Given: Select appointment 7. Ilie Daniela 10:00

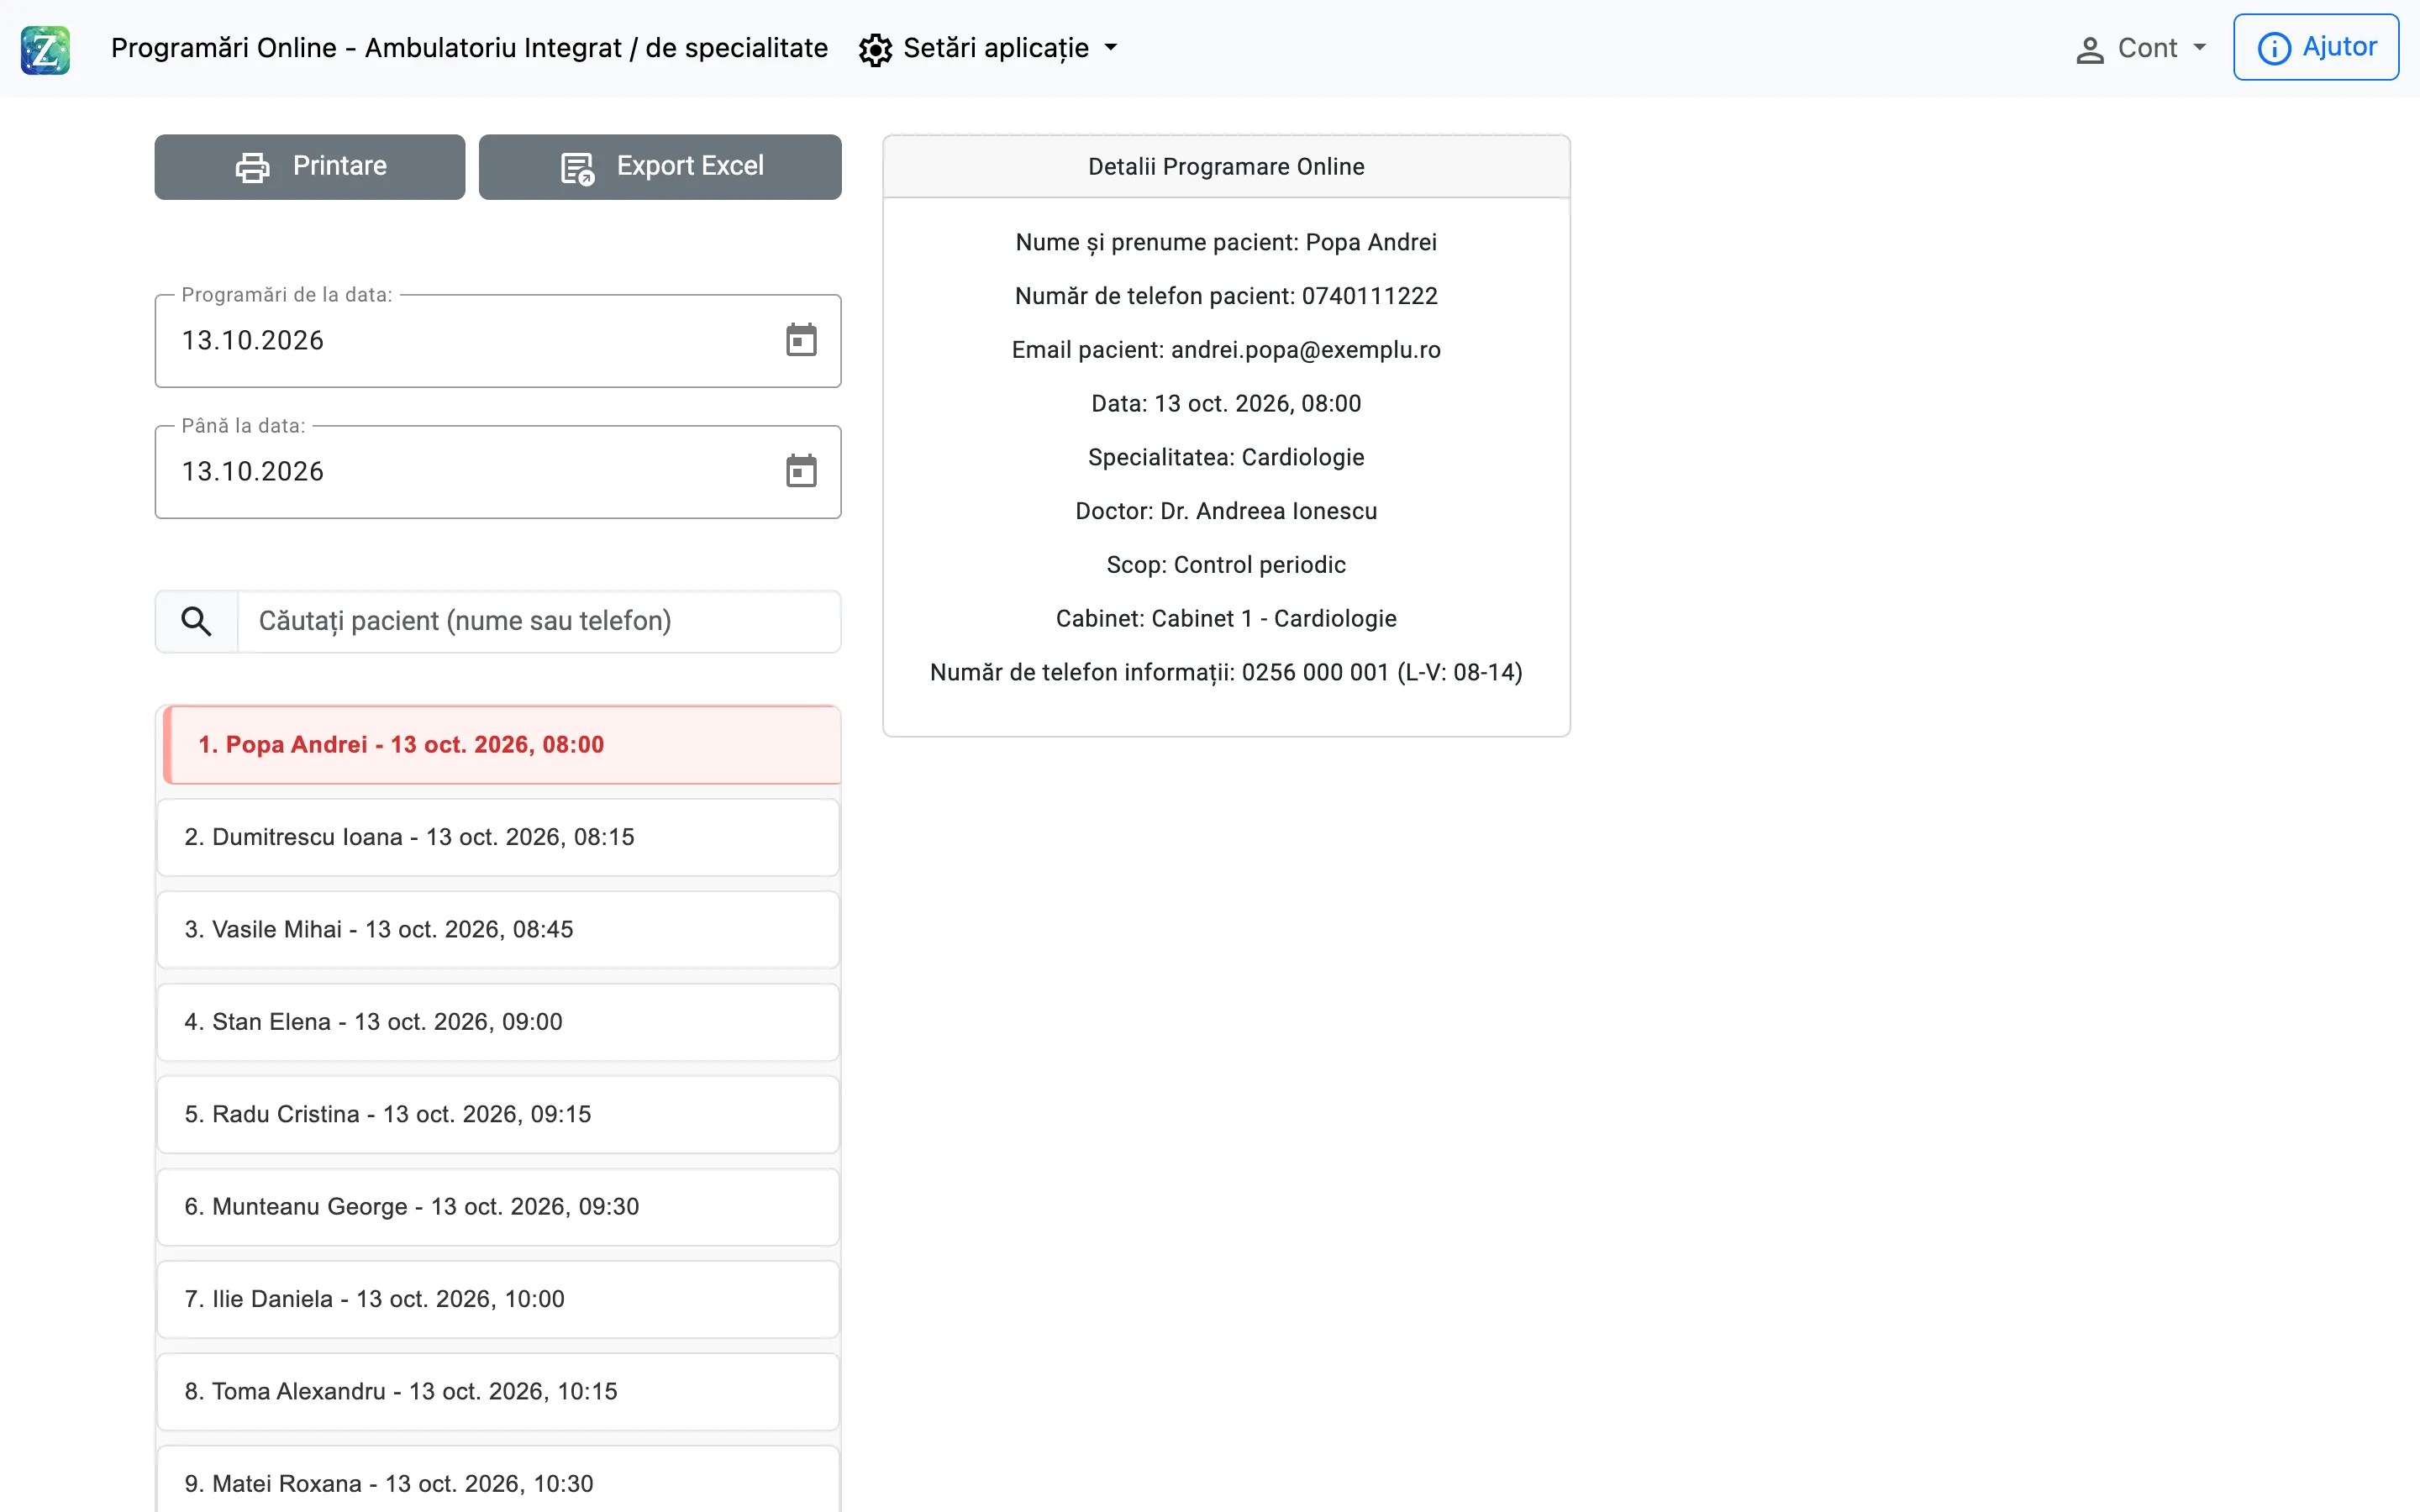Looking at the screenshot, I should (x=498, y=1299).
